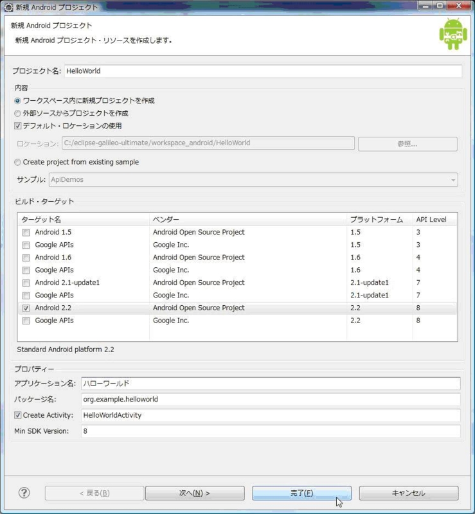
Task: Select the create project from external source radio
Action: [x=17, y=114]
